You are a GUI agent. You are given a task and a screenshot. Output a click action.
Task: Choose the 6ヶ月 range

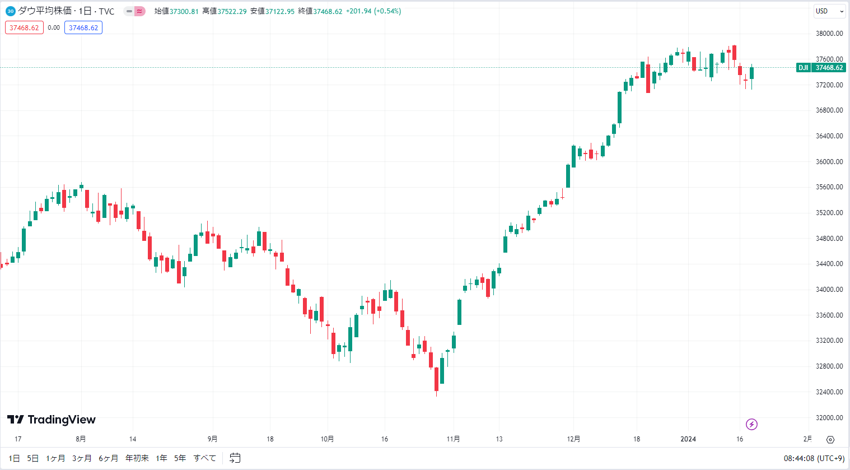(109, 458)
